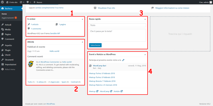This screenshot has width=213, height=106.
Task: Click the Salva bozza button
Action: (x=95, y=45)
